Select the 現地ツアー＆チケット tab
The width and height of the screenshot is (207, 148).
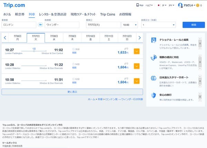83,14
